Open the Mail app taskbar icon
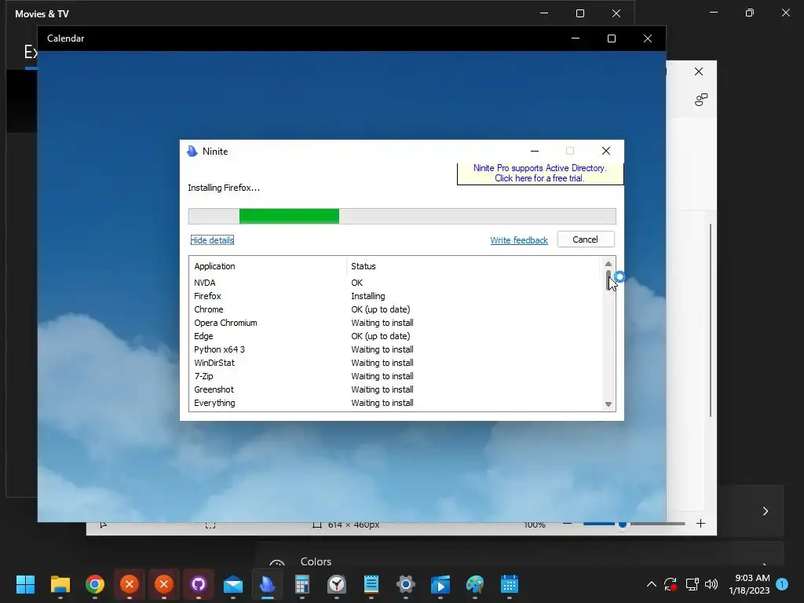The height and width of the screenshot is (603, 804). [x=232, y=584]
